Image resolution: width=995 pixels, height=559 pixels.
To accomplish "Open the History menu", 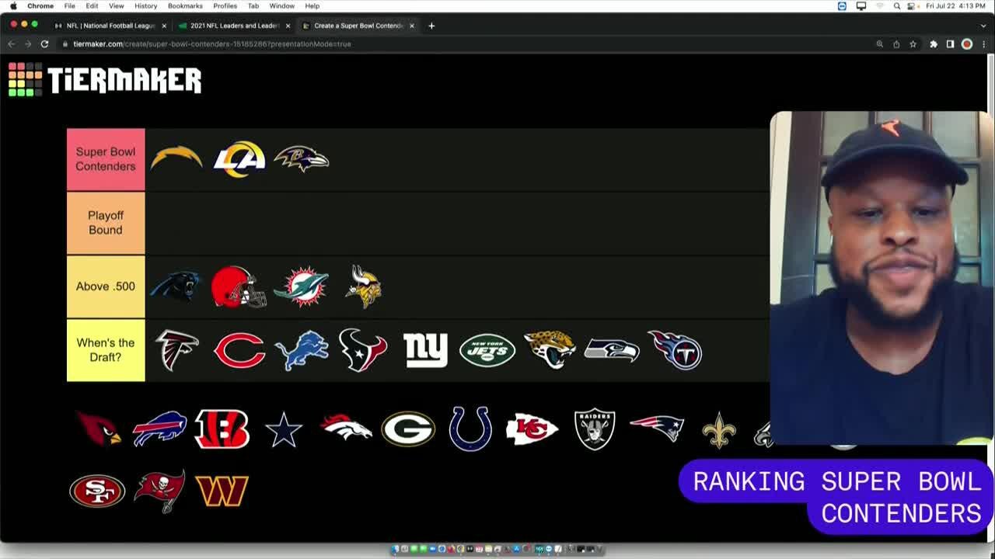I will pos(145,5).
